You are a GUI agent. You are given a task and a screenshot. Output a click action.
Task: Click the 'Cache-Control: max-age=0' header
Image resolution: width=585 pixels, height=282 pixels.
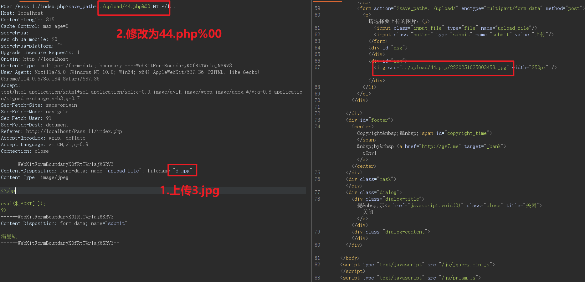tap(35, 26)
